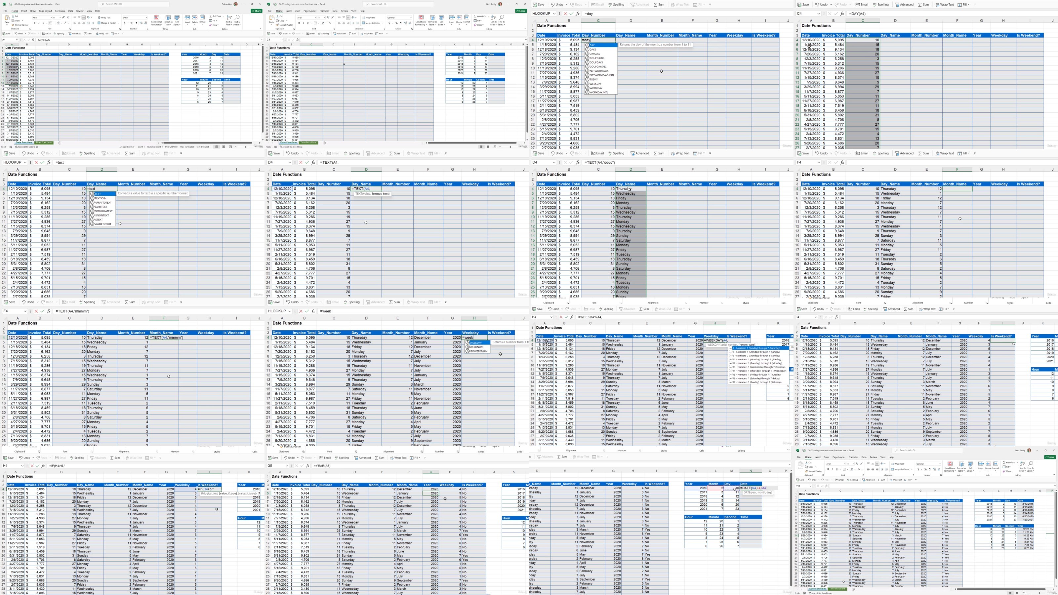Open Data tab in window with name box P14
This screenshot has height=595, width=1058.
(x=864, y=457)
